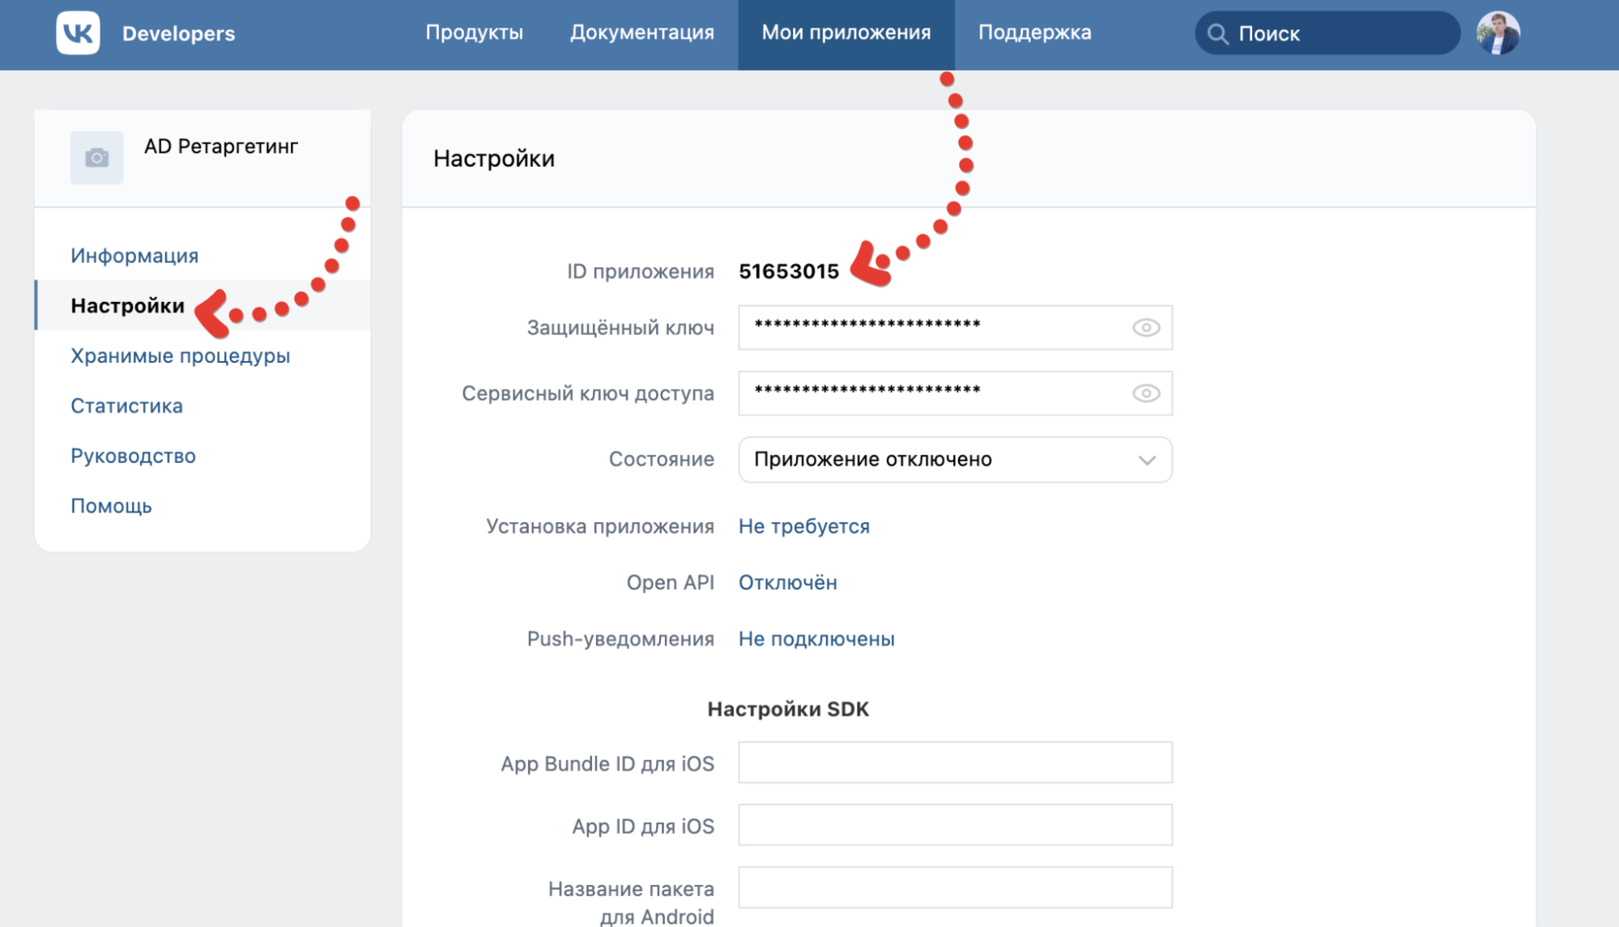Click the chevron in the Состояние dropdown
Screen dimensions: 1619x927
click(1147, 460)
